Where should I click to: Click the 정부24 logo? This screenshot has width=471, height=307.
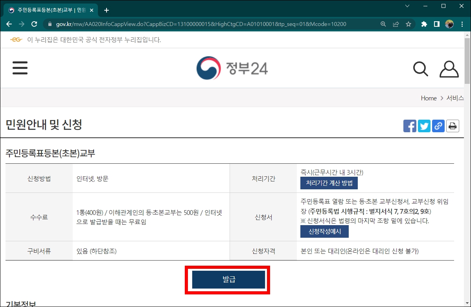pyautogui.click(x=232, y=68)
